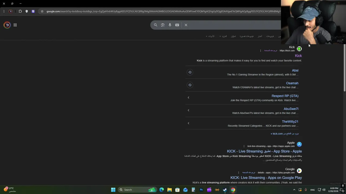Click the search magnifier icon in Google box
Screen dimensions: 346x194
155,25
